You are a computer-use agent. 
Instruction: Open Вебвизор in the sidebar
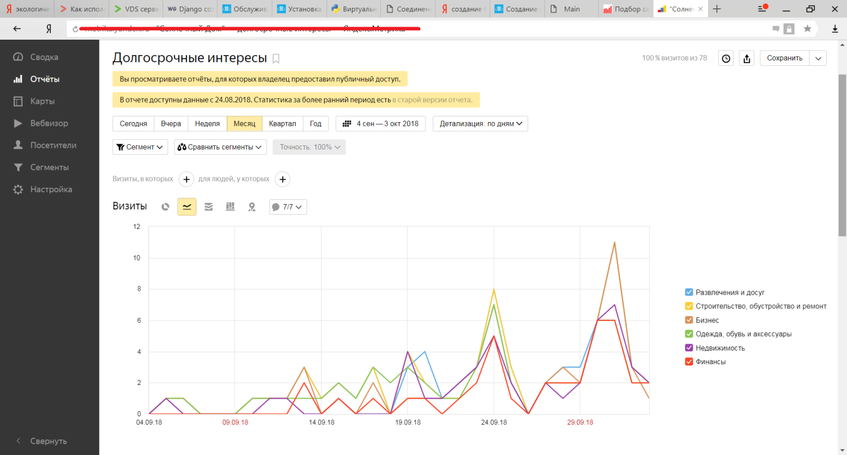tap(49, 123)
